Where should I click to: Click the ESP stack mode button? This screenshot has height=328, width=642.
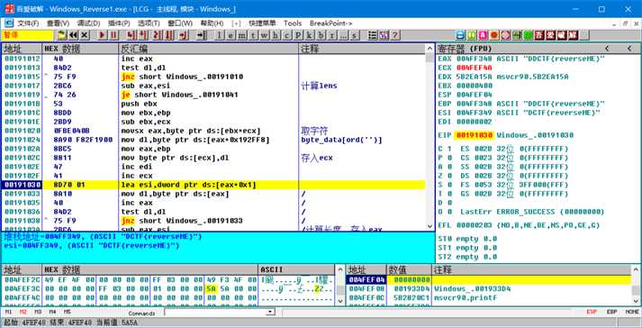pyautogui.click(x=592, y=313)
